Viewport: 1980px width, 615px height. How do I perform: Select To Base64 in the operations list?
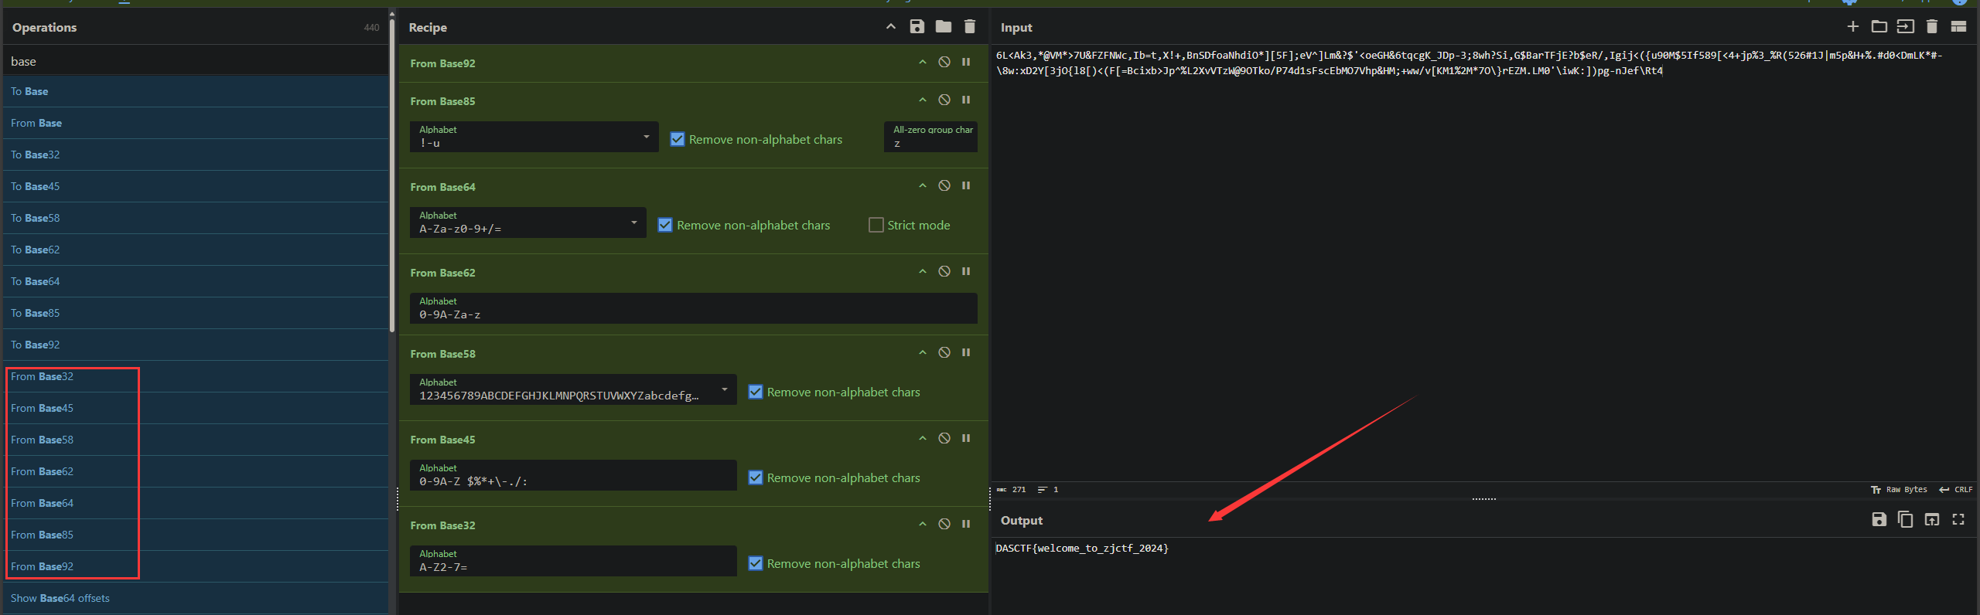(x=36, y=282)
